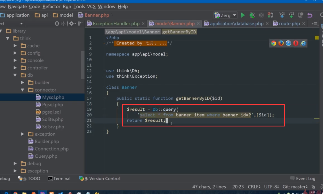This screenshot has width=323, height=194.
Task: Open the project view selector dropdown
Action: click(22, 24)
